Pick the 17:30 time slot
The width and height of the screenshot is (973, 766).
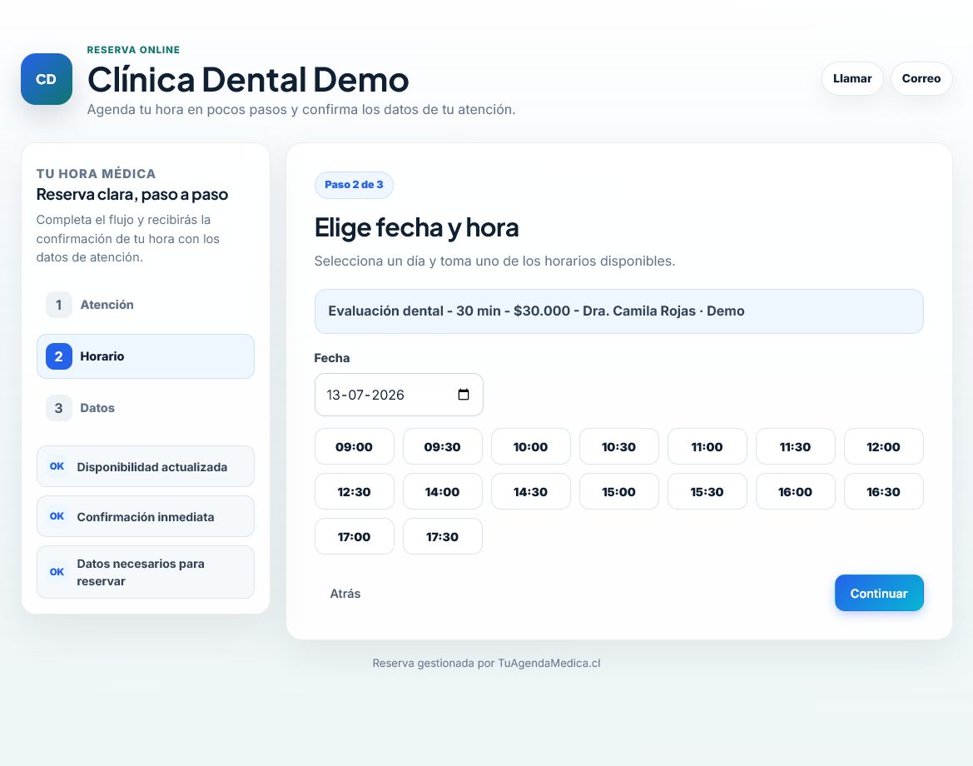click(443, 536)
